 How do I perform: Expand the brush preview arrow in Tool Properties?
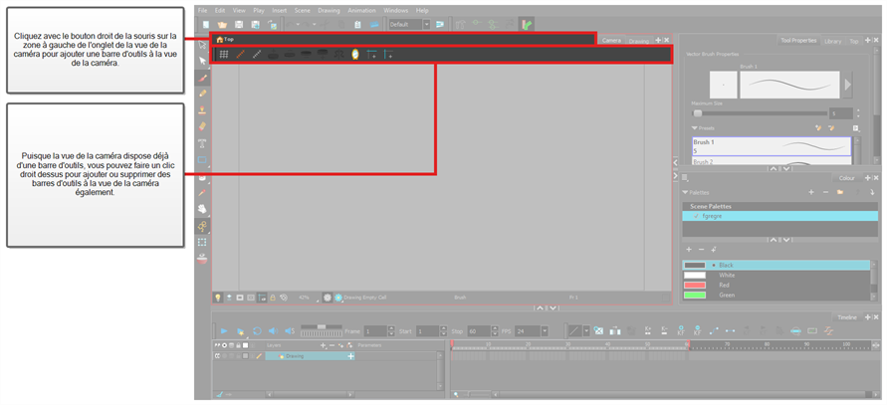pyautogui.click(x=847, y=85)
